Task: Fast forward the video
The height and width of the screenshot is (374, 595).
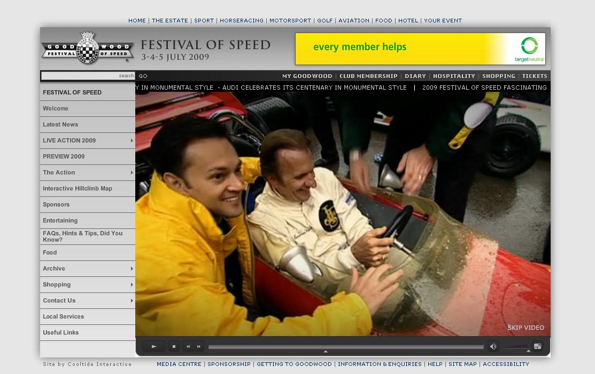Action: 199,347
